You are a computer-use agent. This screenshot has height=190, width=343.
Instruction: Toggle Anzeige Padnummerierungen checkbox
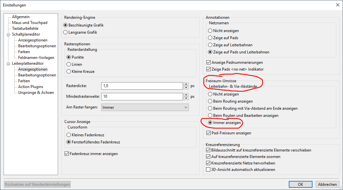pos(235,62)
